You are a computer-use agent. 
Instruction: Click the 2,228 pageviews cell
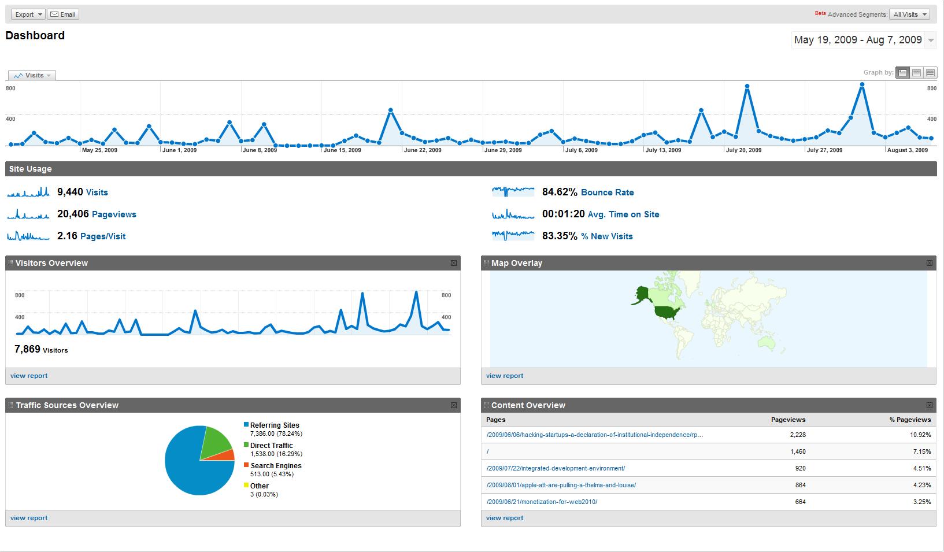click(797, 435)
